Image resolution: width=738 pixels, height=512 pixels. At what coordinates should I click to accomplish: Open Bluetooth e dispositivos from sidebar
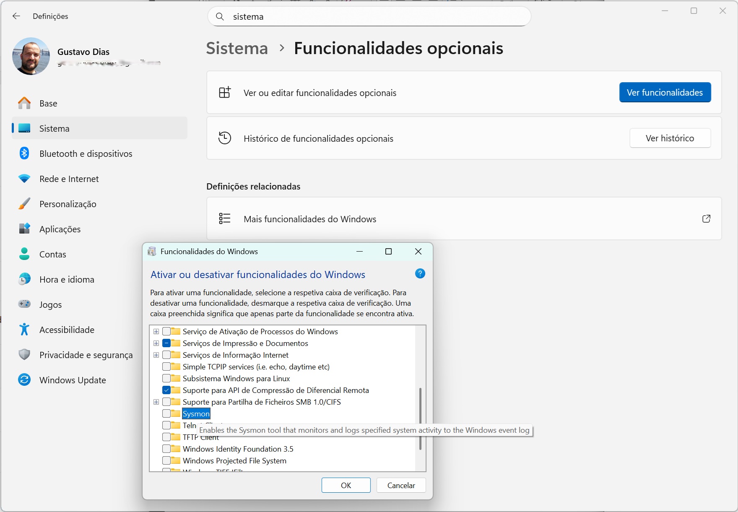pyautogui.click(x=86, y=154)
